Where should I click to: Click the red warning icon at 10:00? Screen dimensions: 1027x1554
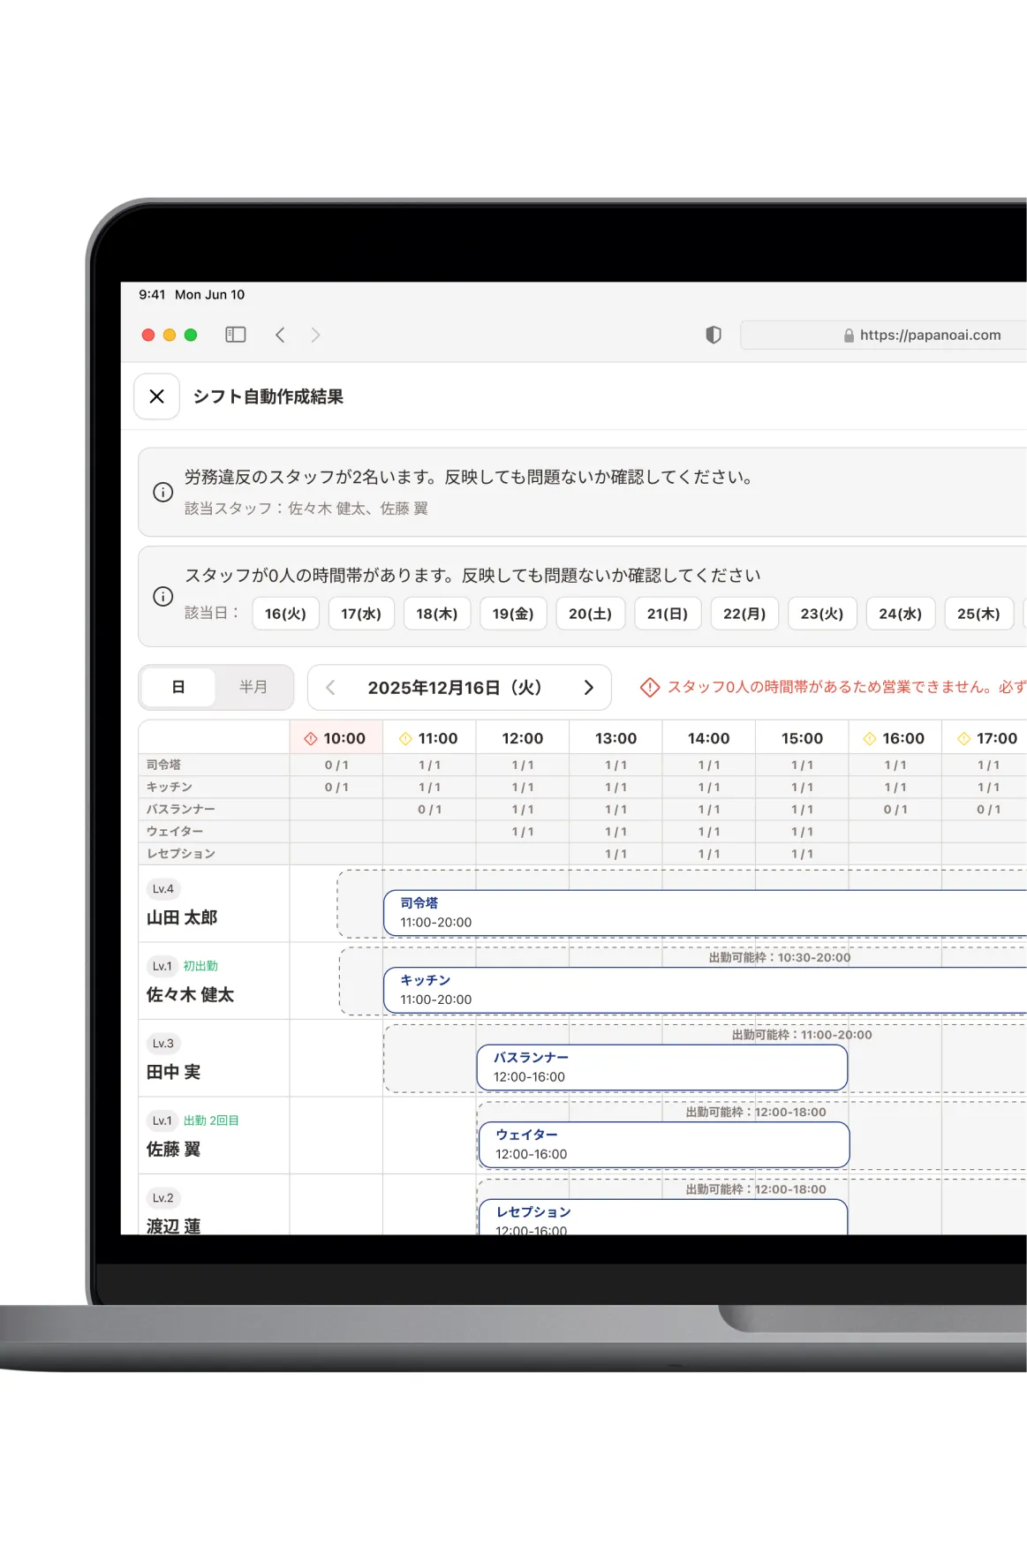point(311,738)
